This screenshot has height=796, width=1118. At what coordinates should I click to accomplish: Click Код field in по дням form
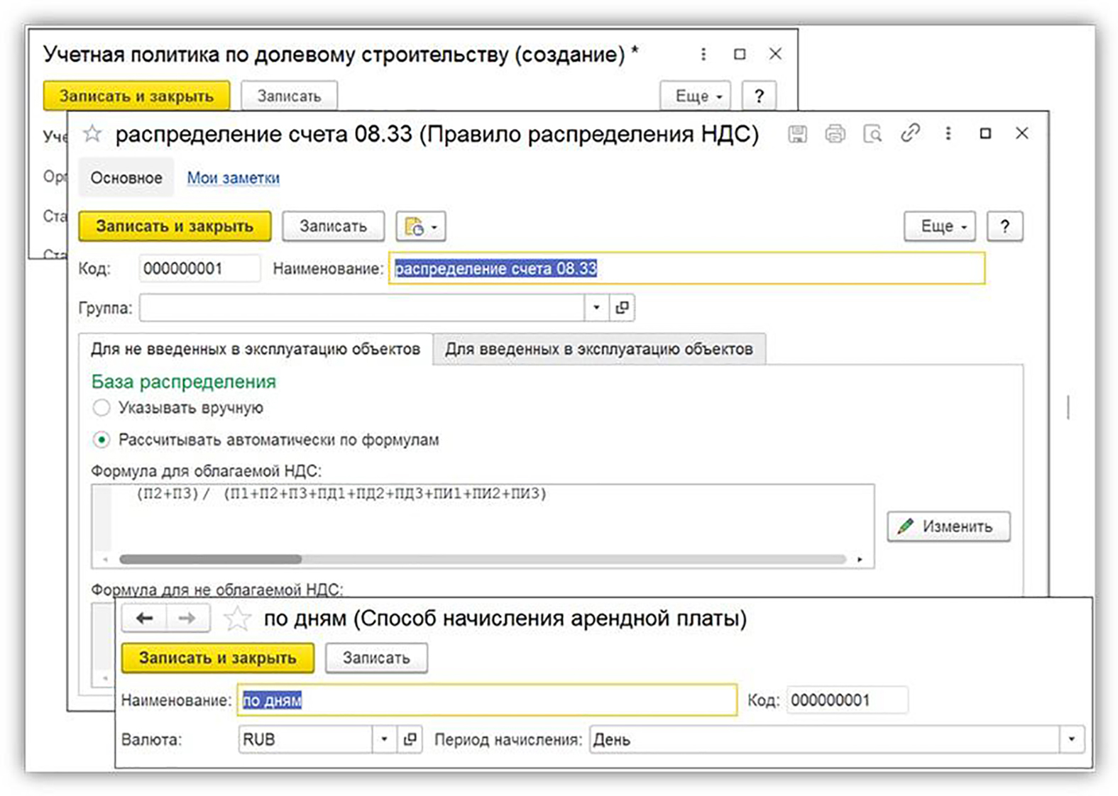848,700
